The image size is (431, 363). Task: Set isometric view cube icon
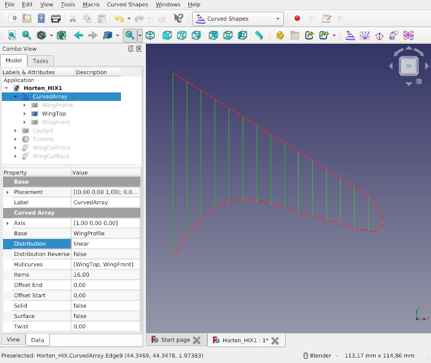tap(150, 35)
